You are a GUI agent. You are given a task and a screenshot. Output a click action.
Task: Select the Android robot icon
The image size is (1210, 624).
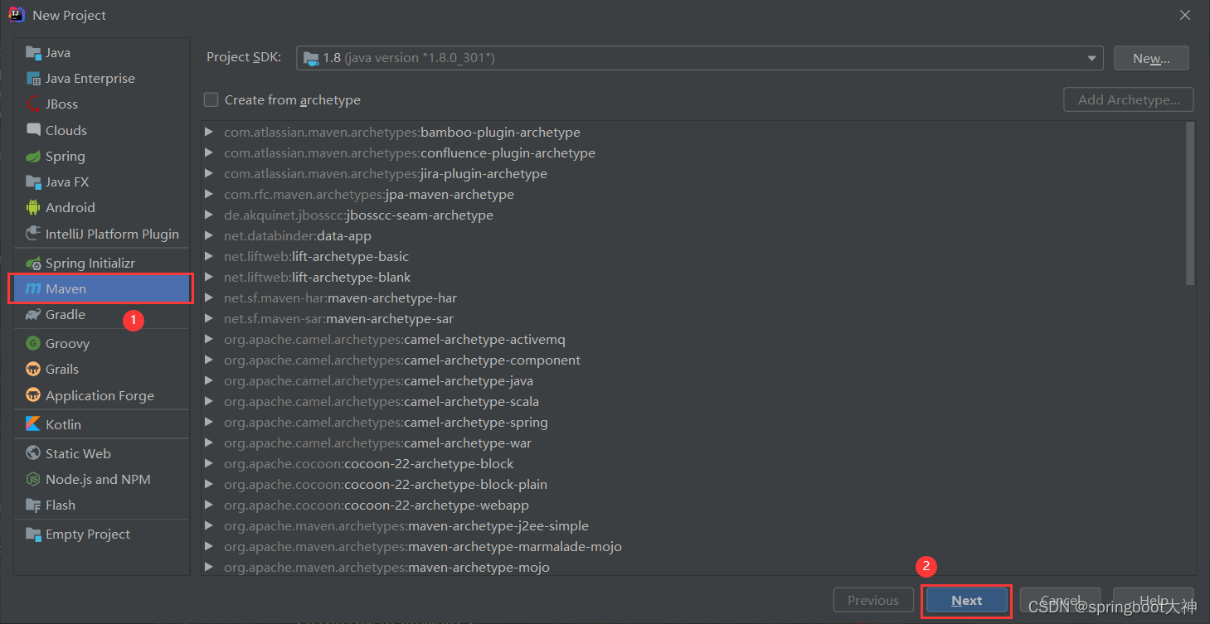tap(33, 208)
